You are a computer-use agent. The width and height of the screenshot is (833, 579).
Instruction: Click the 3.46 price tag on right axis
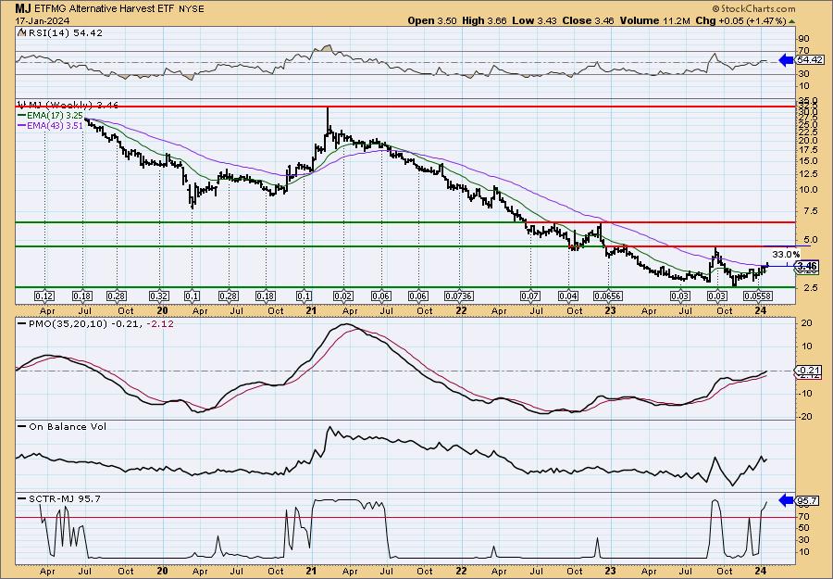point(807,265)
